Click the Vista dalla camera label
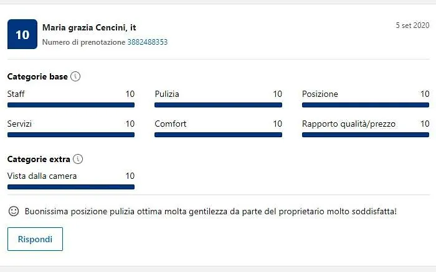 tap(42, 176)
